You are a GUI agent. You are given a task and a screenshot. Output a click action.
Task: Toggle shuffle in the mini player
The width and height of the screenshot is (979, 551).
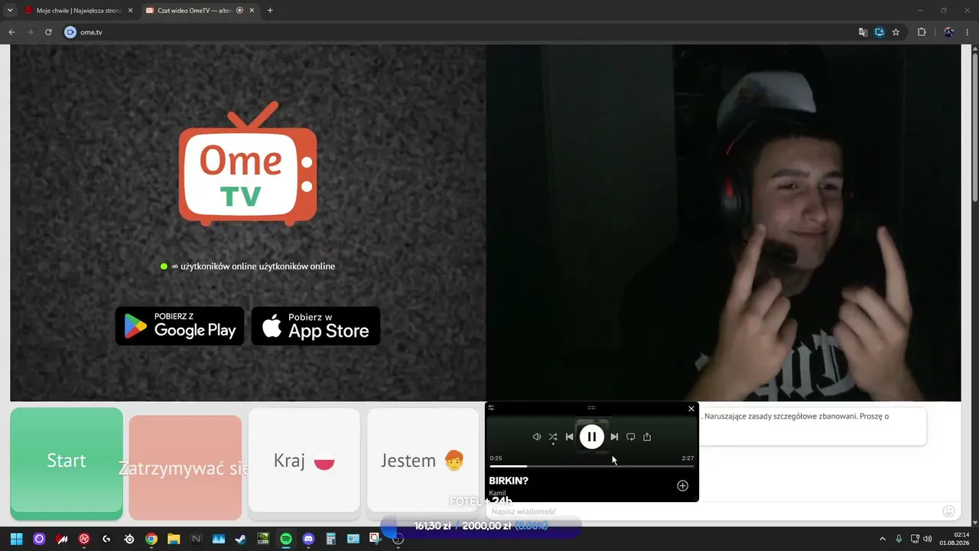coord(553,437)
